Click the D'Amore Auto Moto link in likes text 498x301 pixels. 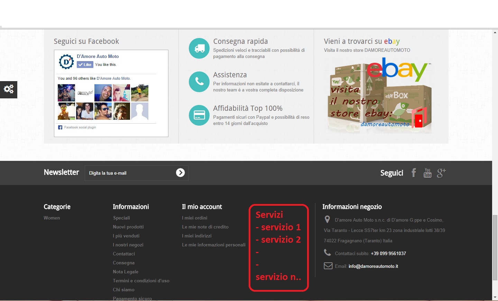(113, 78)
